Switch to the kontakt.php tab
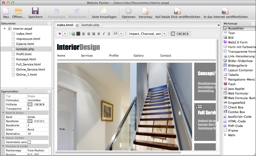The image size is (256, 156). [x=90, y=25]
